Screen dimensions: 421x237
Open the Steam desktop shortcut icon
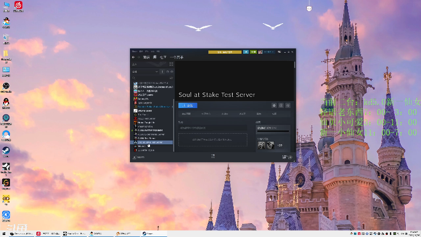[x=6, y=152]
